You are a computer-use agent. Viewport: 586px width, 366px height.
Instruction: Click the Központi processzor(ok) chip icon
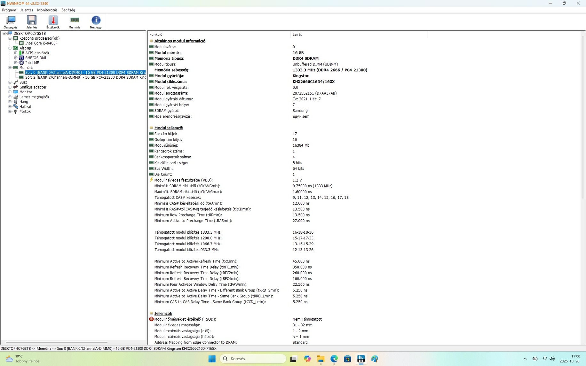[x=15, y=38]
